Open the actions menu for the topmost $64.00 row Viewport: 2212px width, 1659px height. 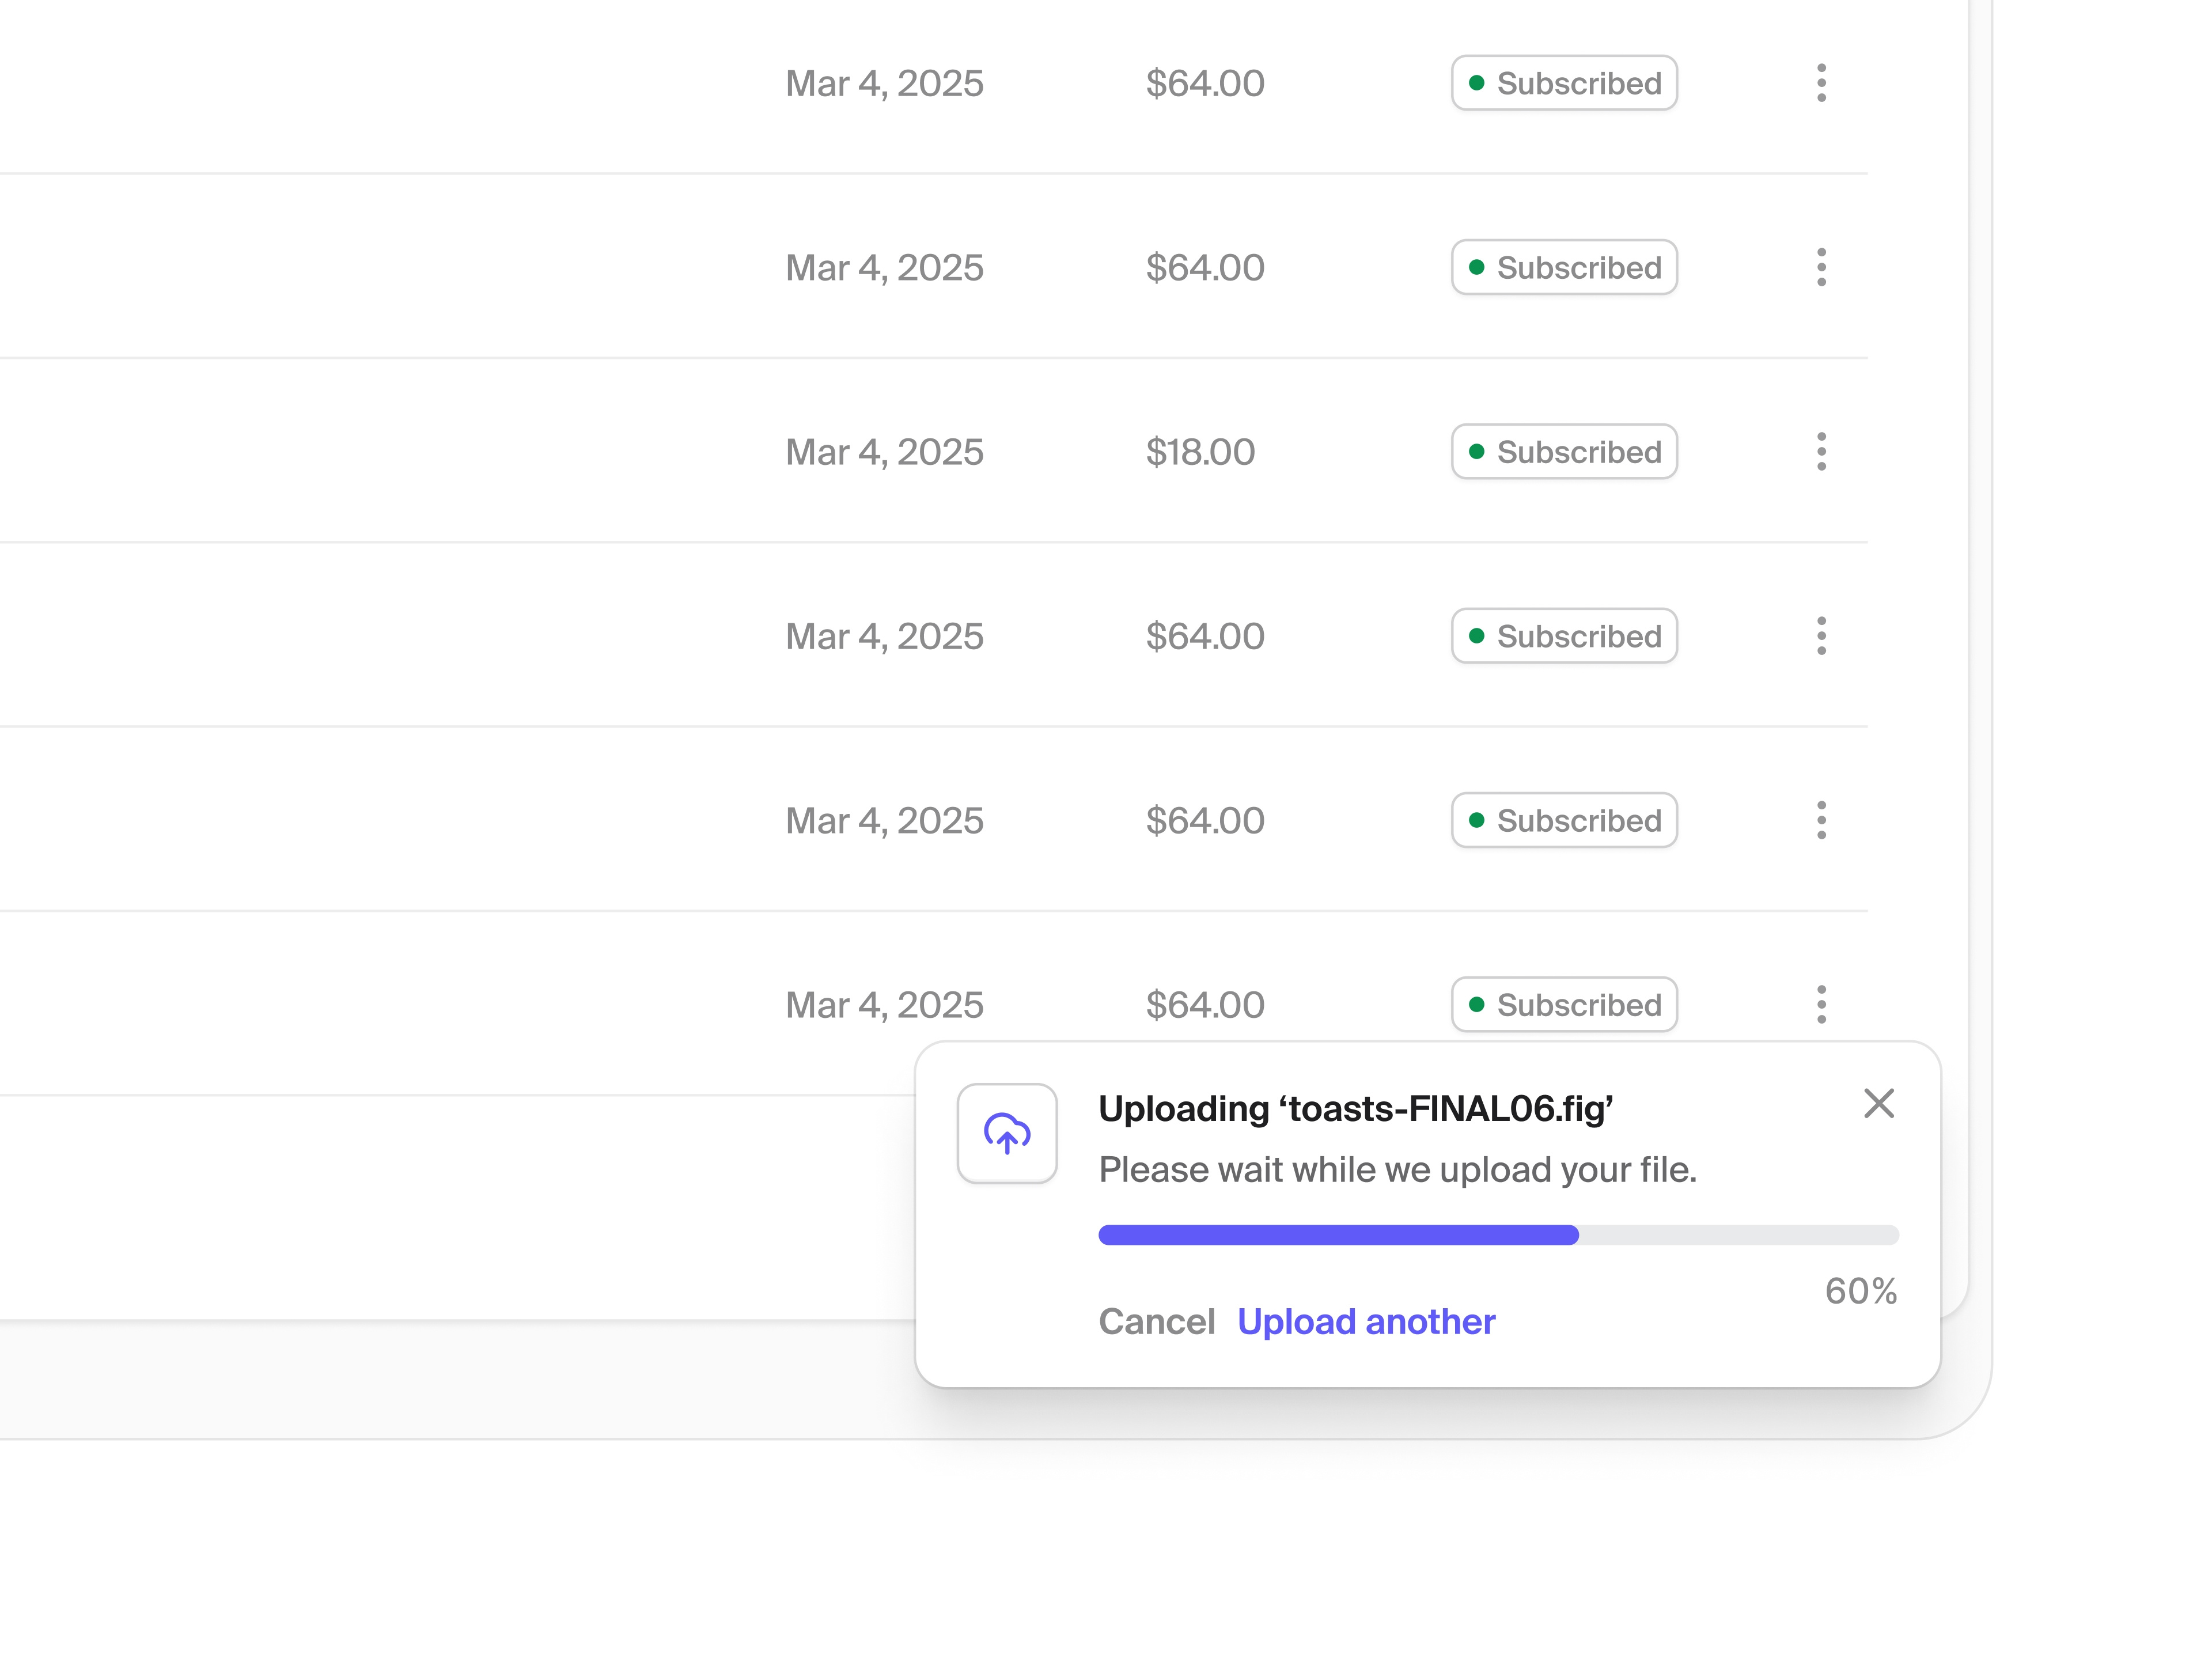click(x=1822, y=83)
